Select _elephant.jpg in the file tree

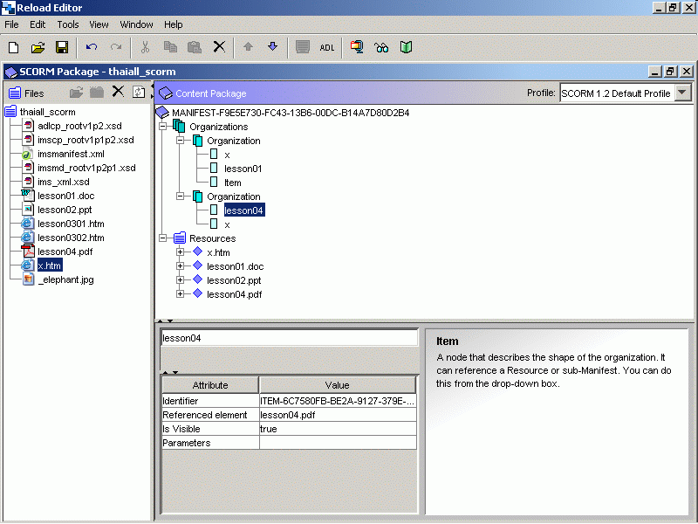tap(65, 279)
